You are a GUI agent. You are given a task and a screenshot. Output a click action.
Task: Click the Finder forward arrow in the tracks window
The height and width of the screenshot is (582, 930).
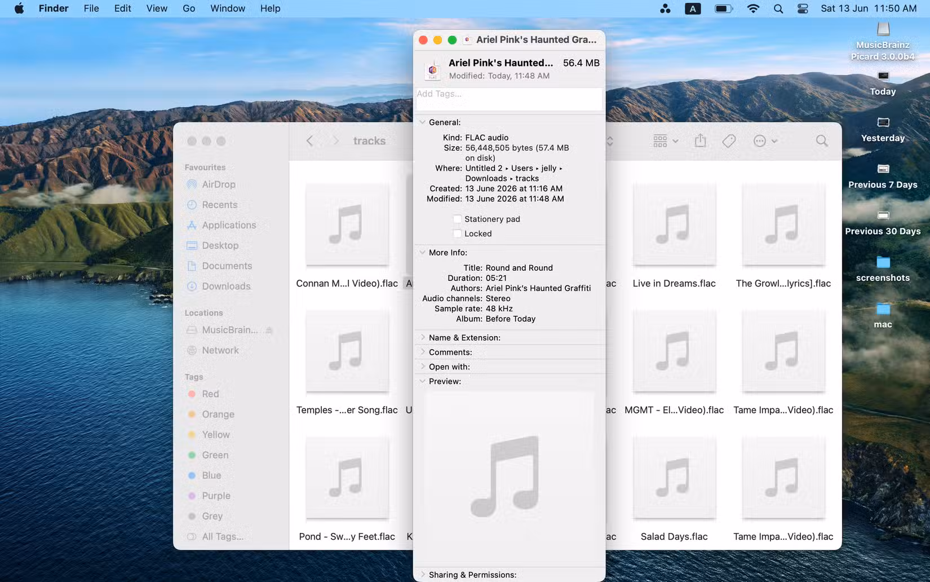coord(335,140)
